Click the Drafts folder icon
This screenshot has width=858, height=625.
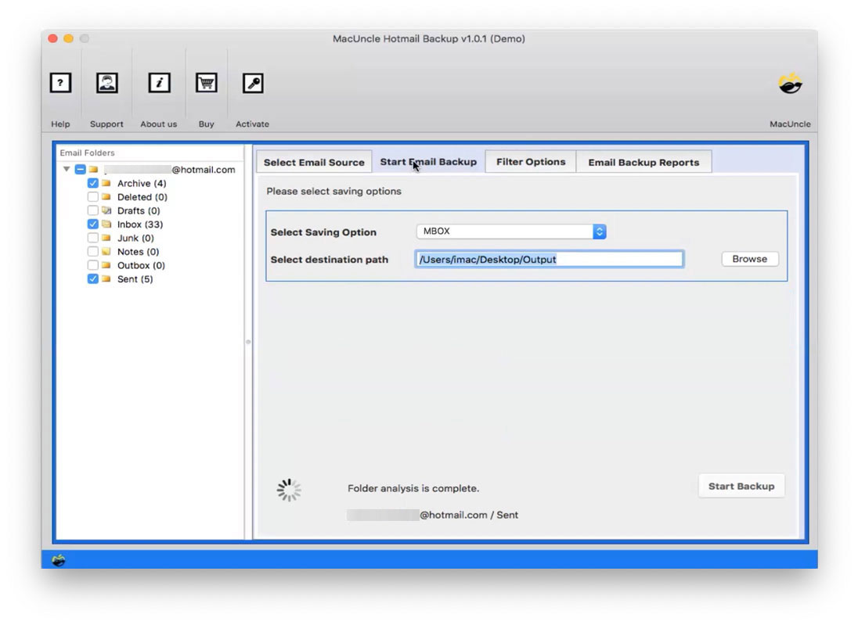106,210
